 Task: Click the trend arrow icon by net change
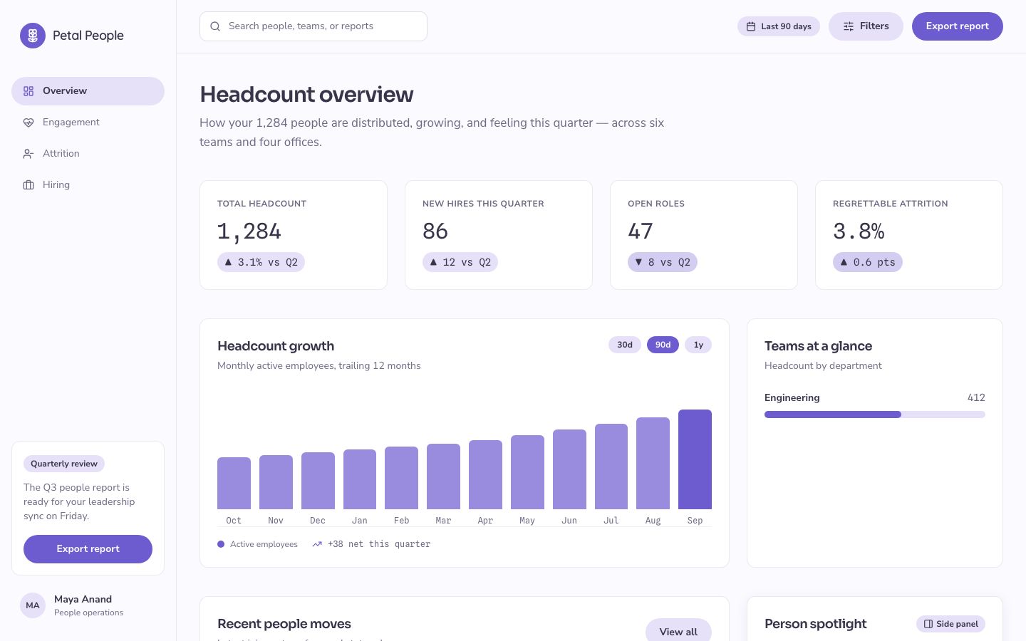coord(317,544)
